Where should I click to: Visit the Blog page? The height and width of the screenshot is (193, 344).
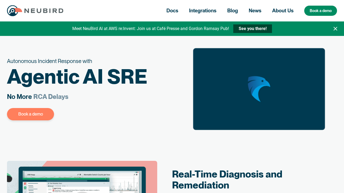tap(232, 11)
